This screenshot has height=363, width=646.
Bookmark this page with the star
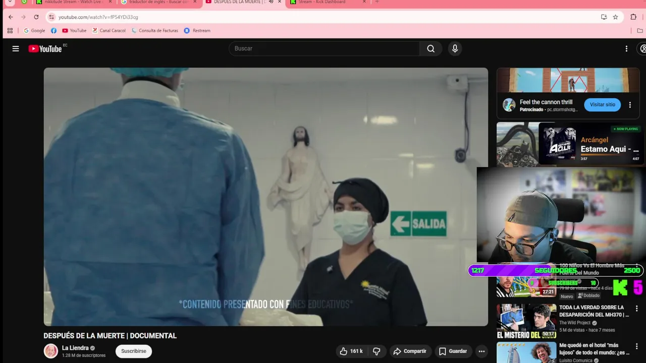(615, 17)
